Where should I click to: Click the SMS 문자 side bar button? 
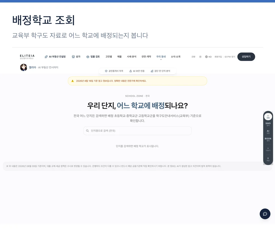(x=268, y=124)
